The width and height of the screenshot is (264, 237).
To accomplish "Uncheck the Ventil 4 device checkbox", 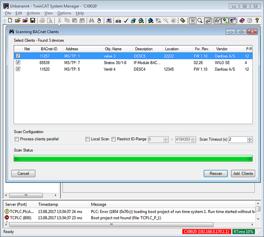I will pyautogui.click(x=18, y=69).
